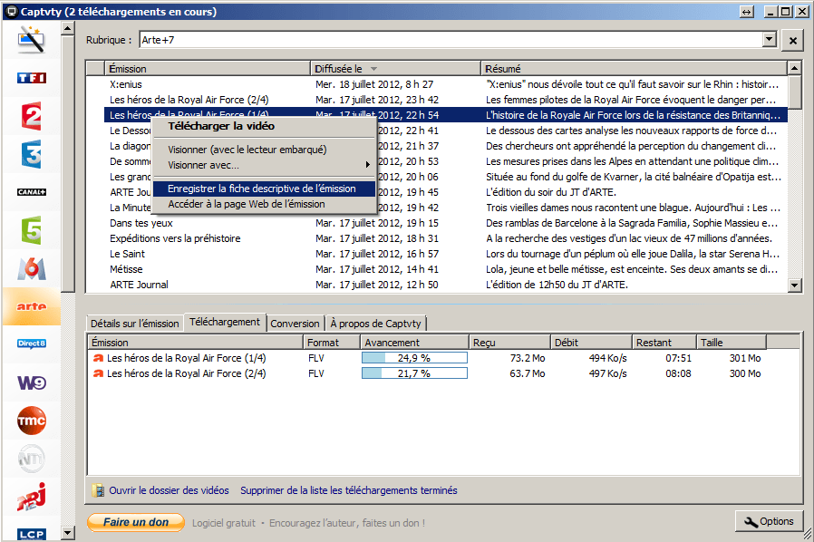This screenshot has width=814, height=542.
Task: Click the Captvty title bar app icon
Action: (x=12, y=12)
